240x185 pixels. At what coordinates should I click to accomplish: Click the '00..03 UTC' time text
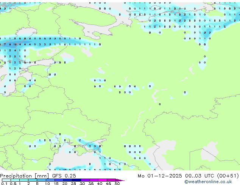tap(199, 176)
